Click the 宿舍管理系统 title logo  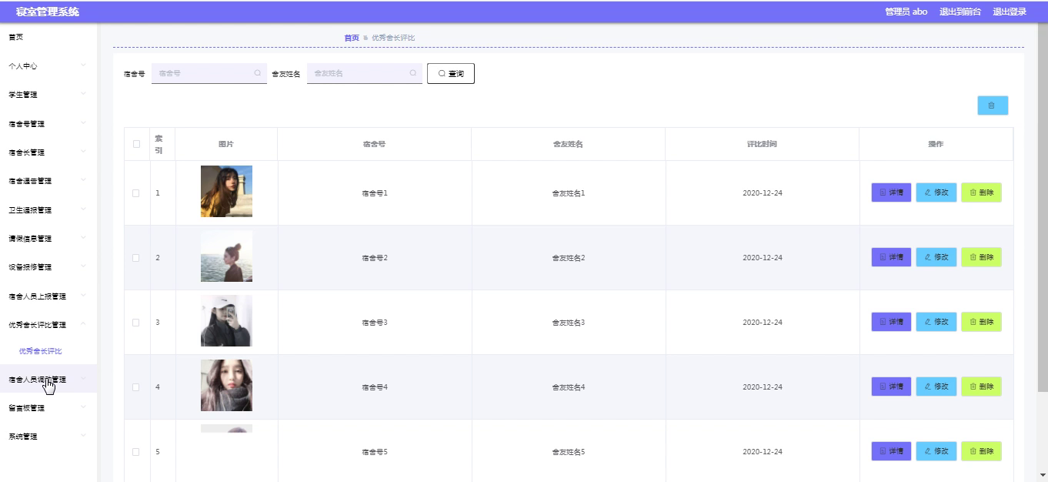(47, 12)
